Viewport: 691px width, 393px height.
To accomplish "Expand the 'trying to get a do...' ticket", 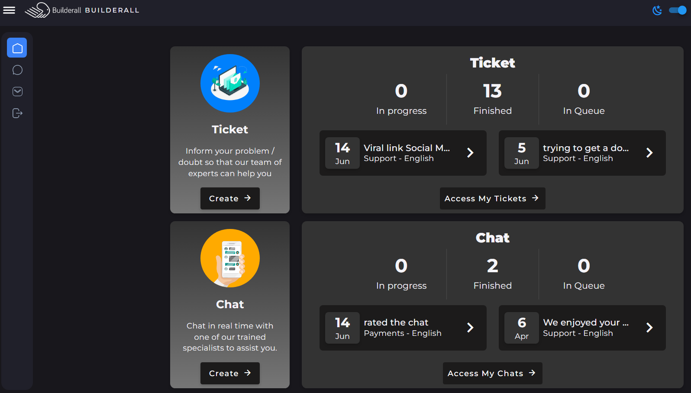I will pyautogui.click(x=649, y=153).
